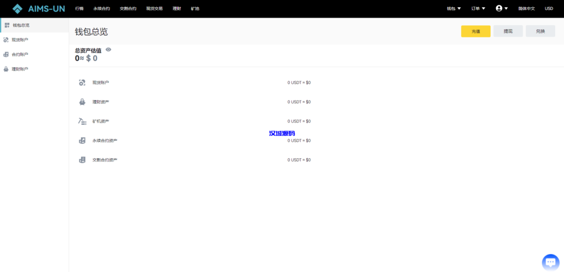The width and height of the screenshot is (564, 272).
Task: Expand the 钱包 dropdown in top bar
Action: click(x=454, y=9)
